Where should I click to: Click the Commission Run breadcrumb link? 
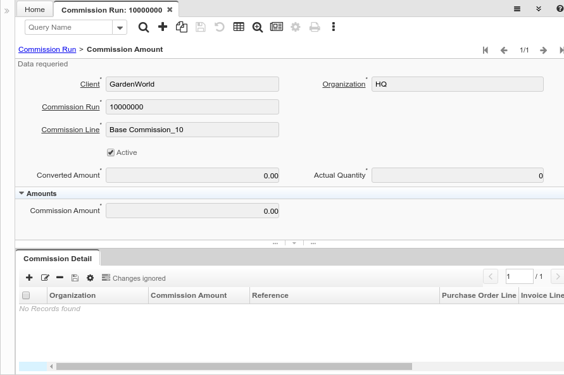47,49
